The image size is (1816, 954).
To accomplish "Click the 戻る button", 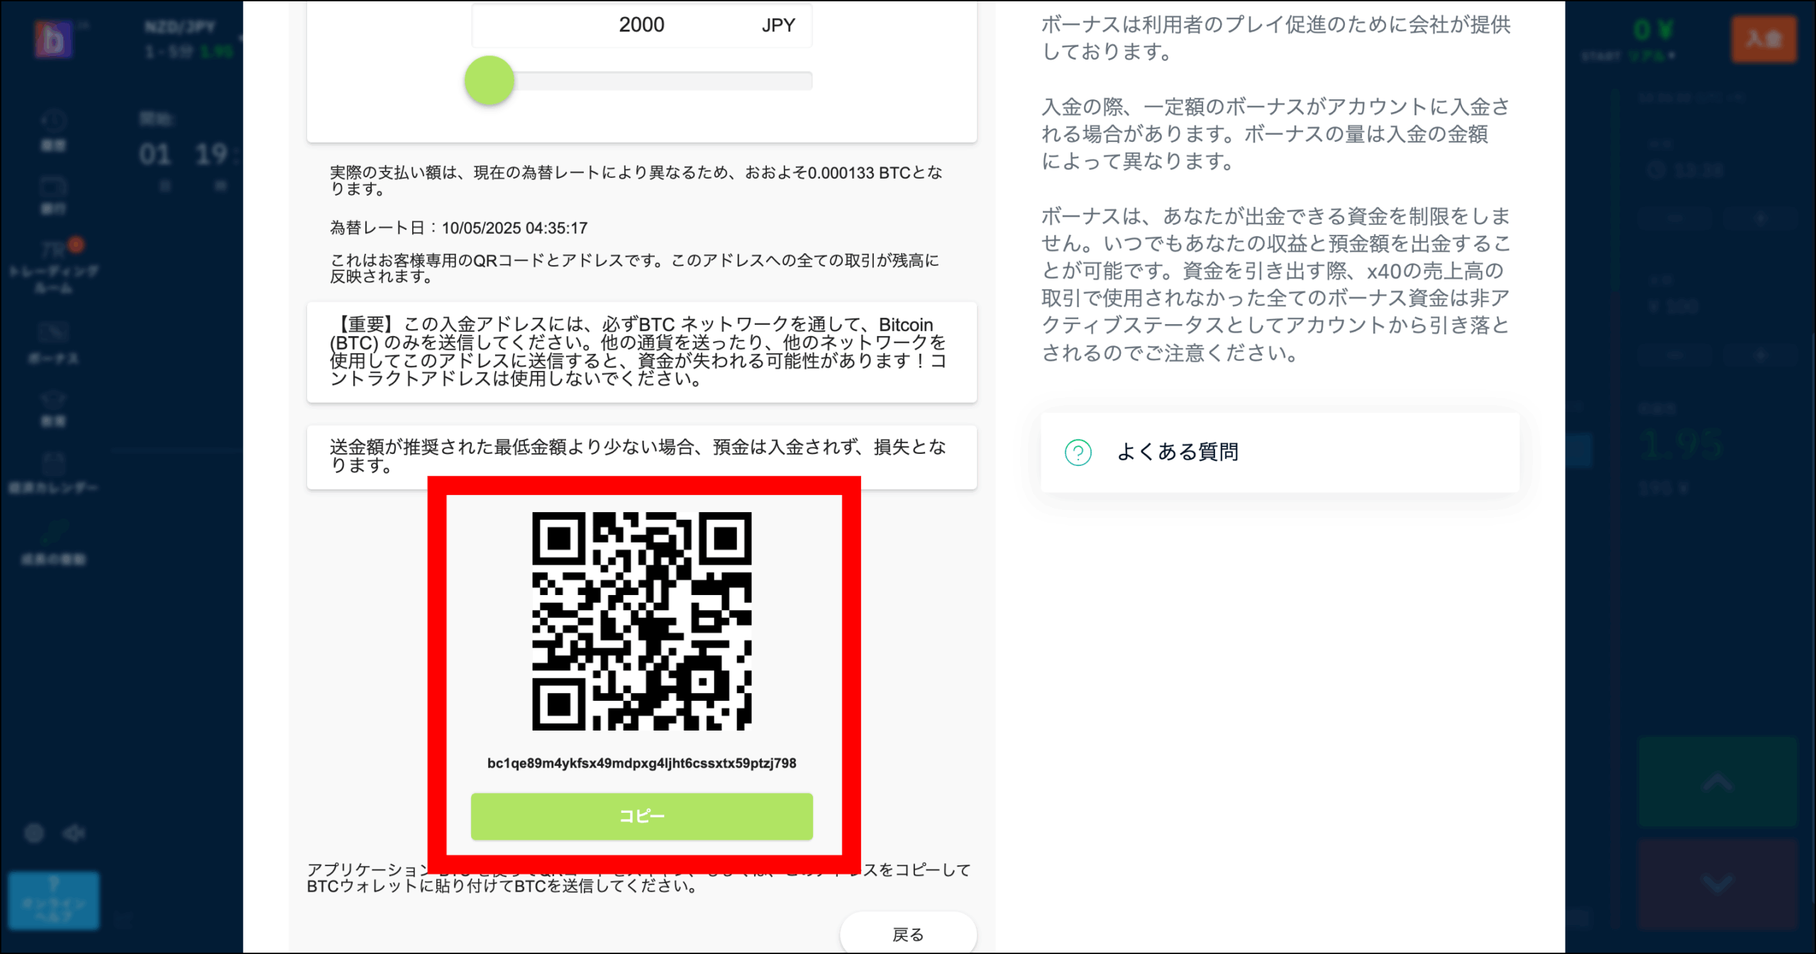I will pos(908,934).
